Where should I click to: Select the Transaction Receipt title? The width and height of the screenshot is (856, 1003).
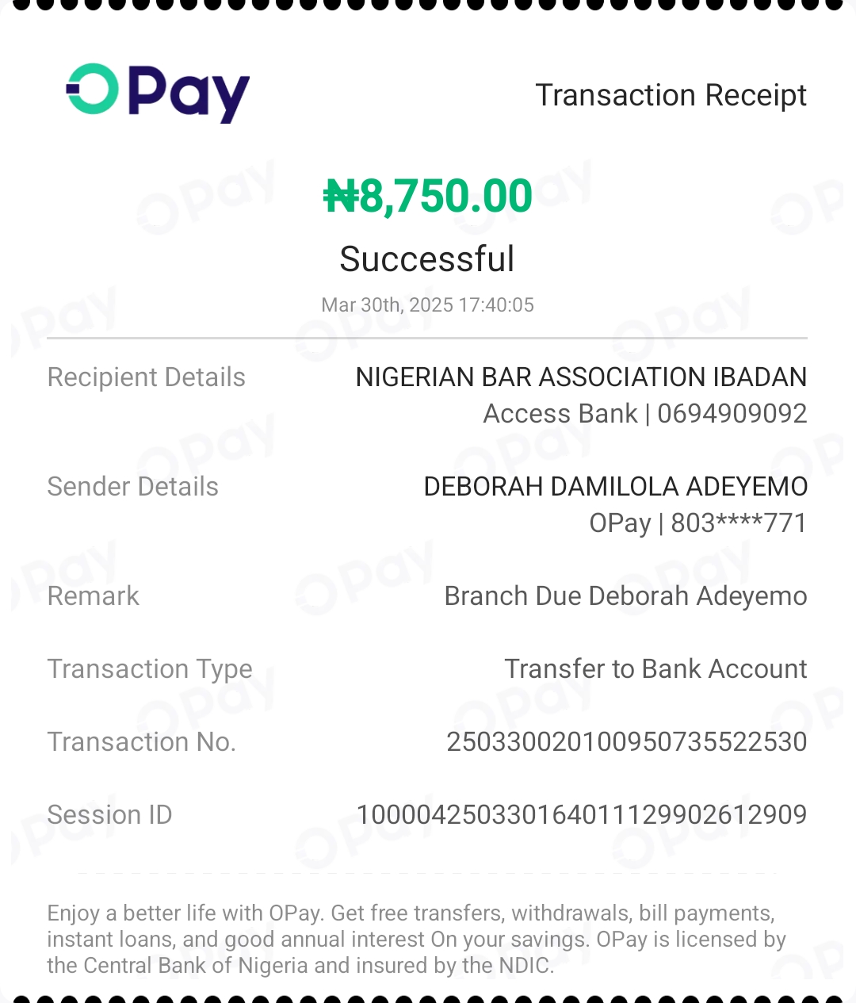coord(671,95)
